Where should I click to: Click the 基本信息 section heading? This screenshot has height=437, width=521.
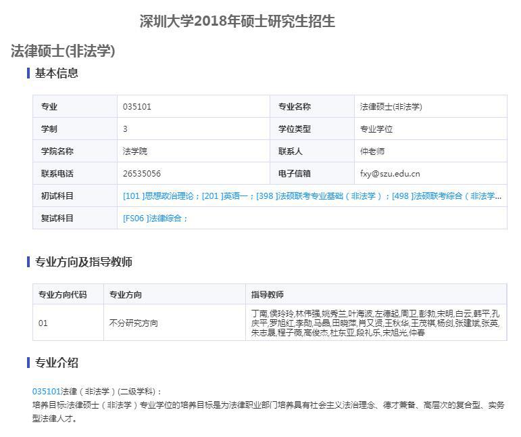(57, 73)
